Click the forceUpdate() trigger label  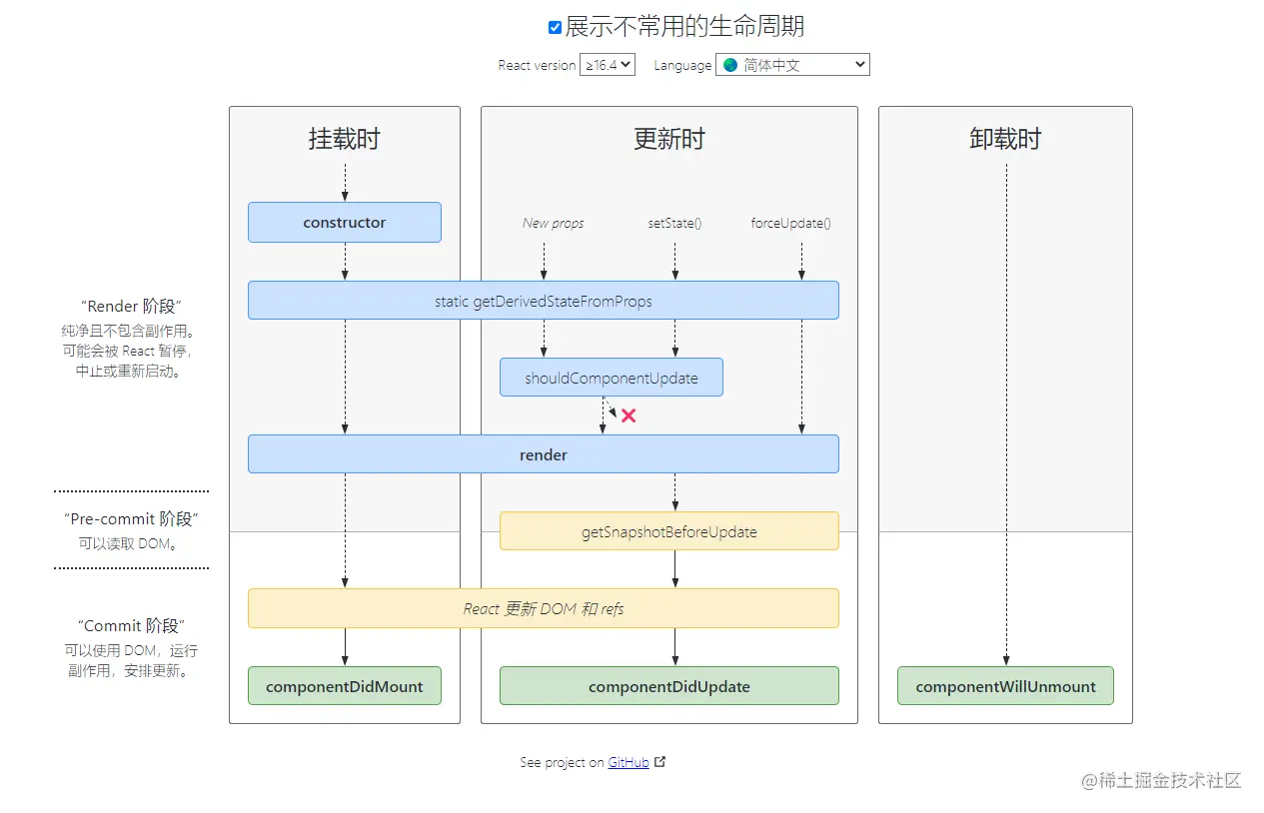(x=791, y=224)
